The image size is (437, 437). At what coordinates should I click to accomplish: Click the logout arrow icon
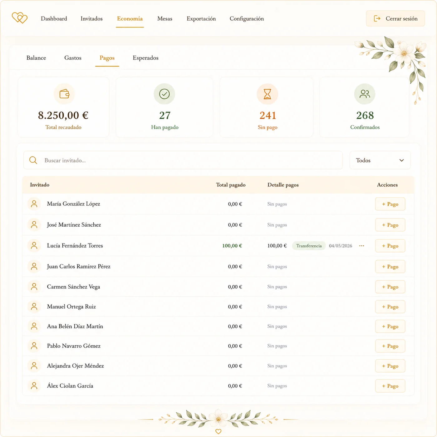click(377, 18)
